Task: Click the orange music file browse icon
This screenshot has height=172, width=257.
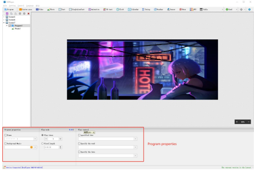Action: click(x=31, y=147)
